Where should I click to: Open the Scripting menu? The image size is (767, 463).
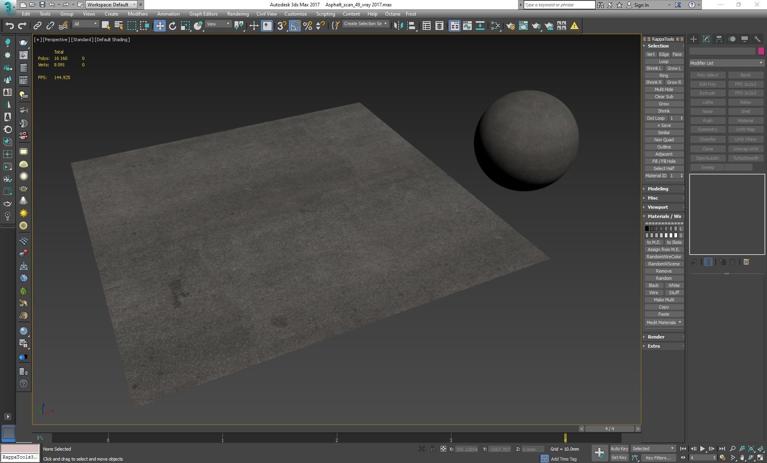(x=326, y=14)
